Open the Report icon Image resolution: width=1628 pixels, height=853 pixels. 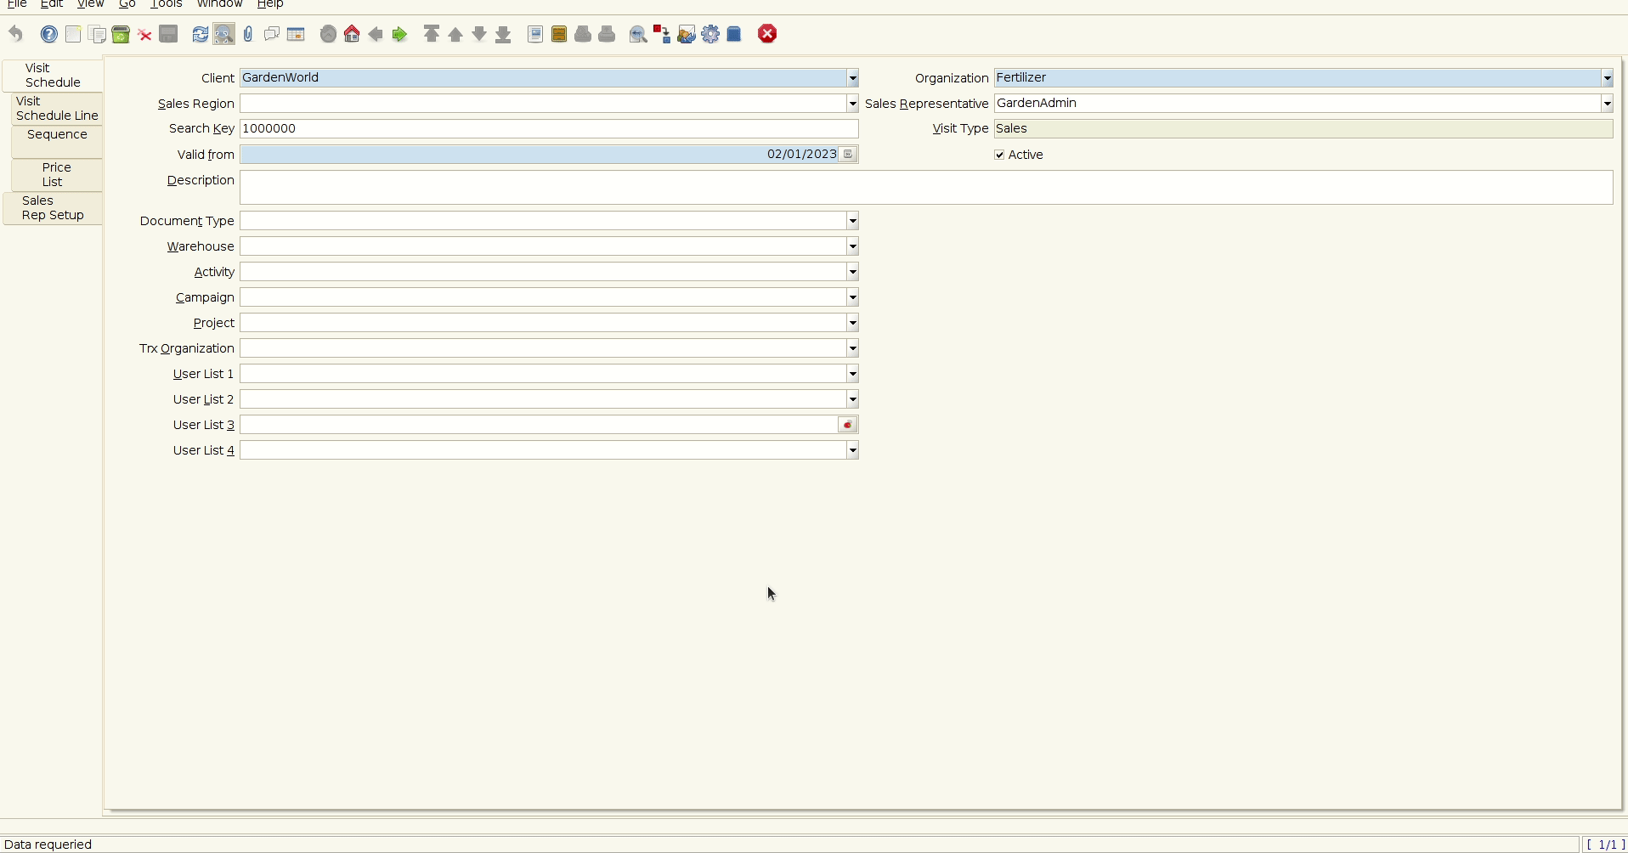point(535,34)
